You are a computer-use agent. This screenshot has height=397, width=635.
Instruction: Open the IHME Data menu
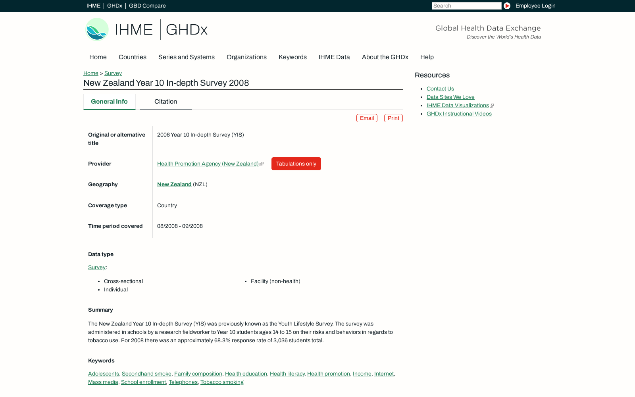pos(334,57)
